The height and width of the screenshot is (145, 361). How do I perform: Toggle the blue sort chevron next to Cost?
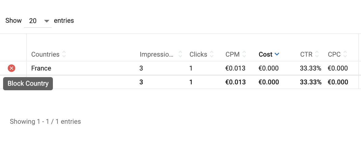point(277,54)
